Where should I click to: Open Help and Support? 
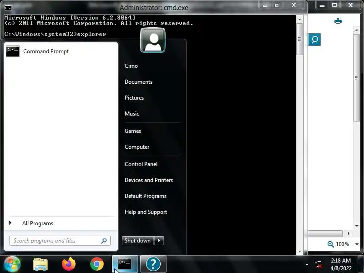[146, 212]
